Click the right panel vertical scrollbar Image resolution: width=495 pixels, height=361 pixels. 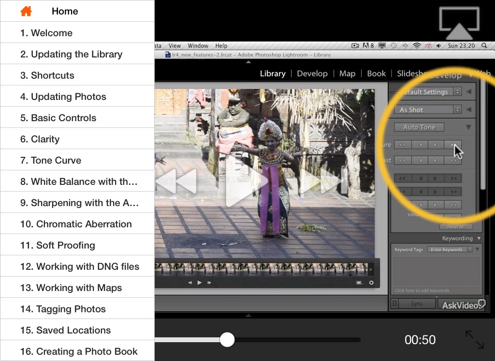click(x=483, y=136)
